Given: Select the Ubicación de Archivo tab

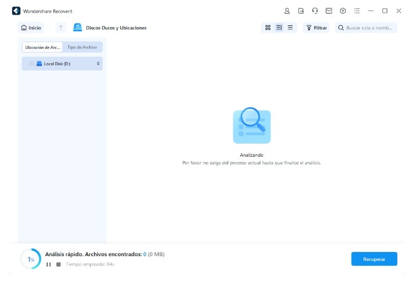Looking at the screenshot, I should click(42, 47).
